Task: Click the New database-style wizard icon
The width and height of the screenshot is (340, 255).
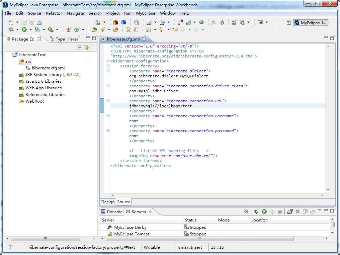Action: (x=98, y=22)
